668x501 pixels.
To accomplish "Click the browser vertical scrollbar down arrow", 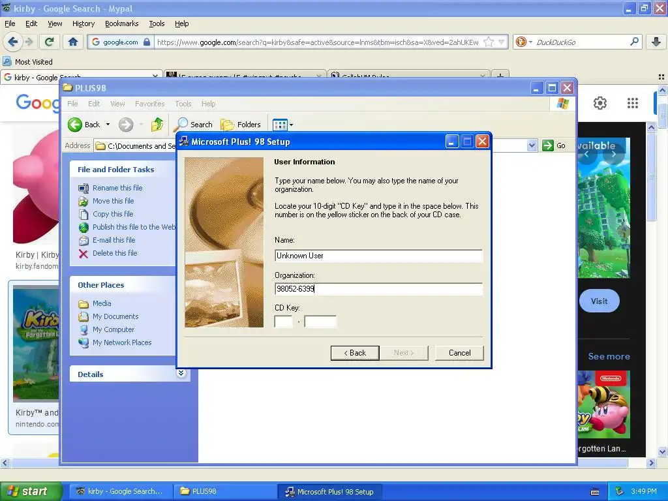I will (x=663, y=452).
